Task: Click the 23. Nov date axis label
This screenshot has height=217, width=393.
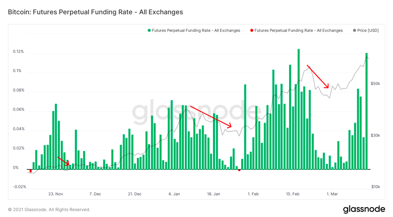Action: pyautogui.click(x=55, y=194)
